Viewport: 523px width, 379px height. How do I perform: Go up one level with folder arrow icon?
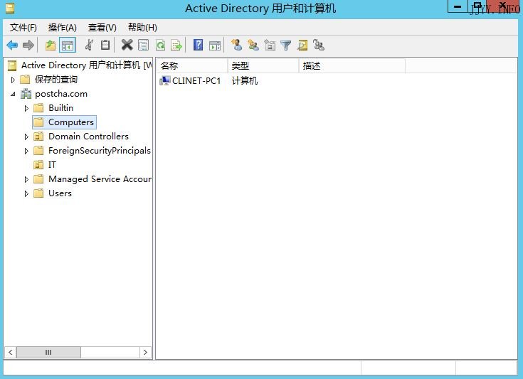tap(51, 45)
